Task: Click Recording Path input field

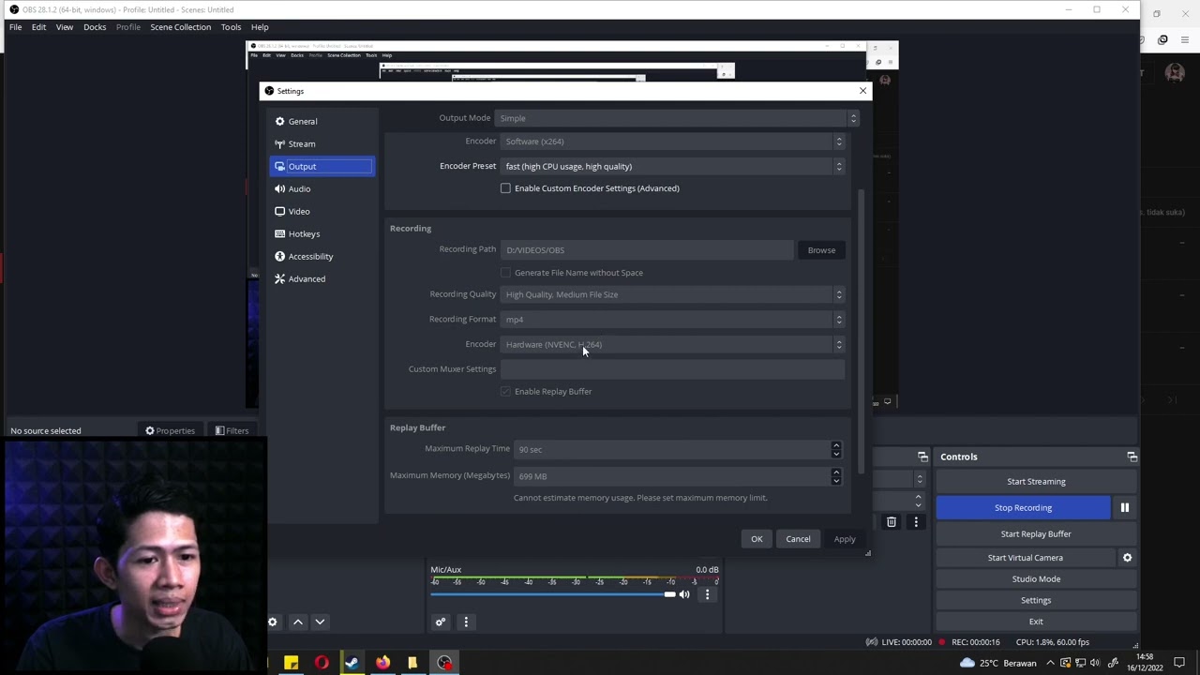Action: (647, 250)
